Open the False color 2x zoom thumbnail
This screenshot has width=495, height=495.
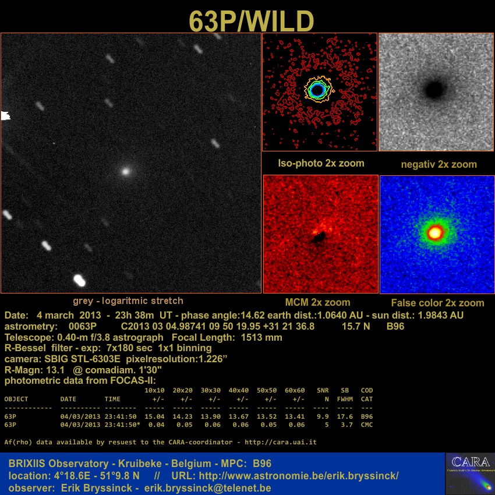437,234
